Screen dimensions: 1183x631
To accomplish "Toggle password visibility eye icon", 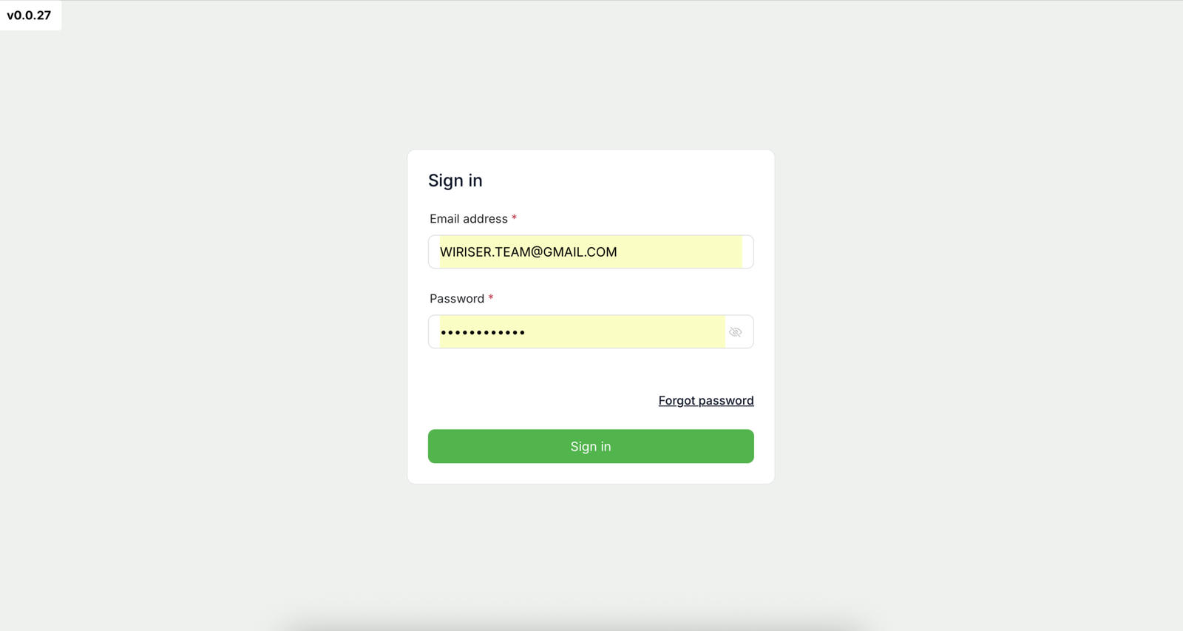I will pyautogui.click(x=735, y=332).
